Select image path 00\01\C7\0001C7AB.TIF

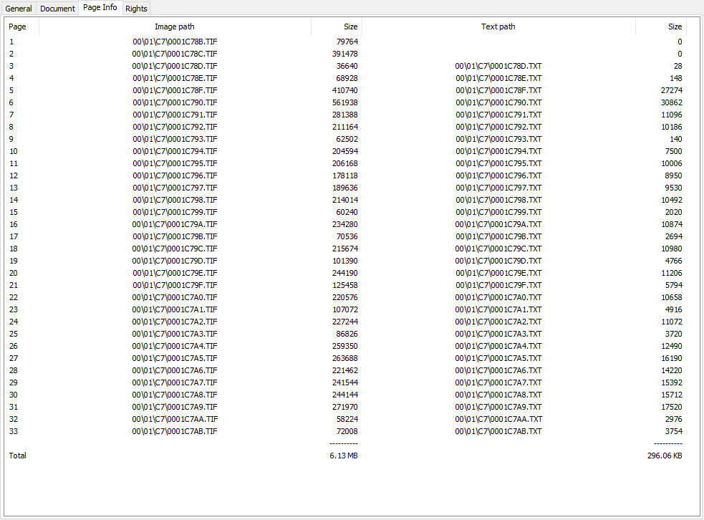(x=175, y=431)
